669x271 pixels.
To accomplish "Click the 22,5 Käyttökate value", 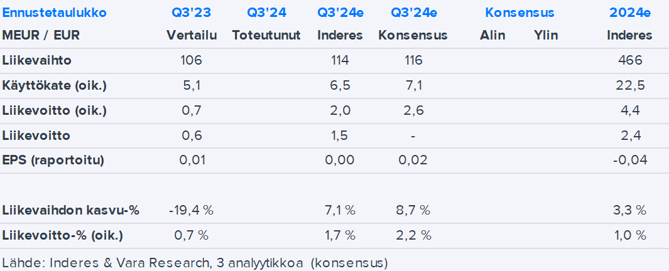I will point(629,85).
